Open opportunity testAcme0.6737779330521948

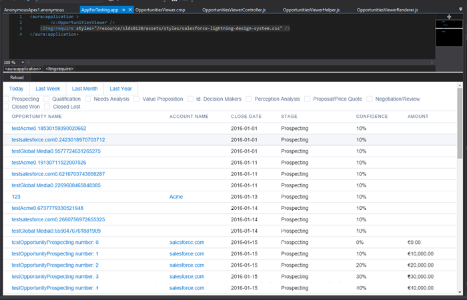tap(47, 208)
